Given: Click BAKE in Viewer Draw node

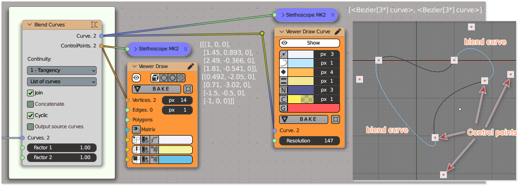Looking at the screenshot, I should (156, 89).
